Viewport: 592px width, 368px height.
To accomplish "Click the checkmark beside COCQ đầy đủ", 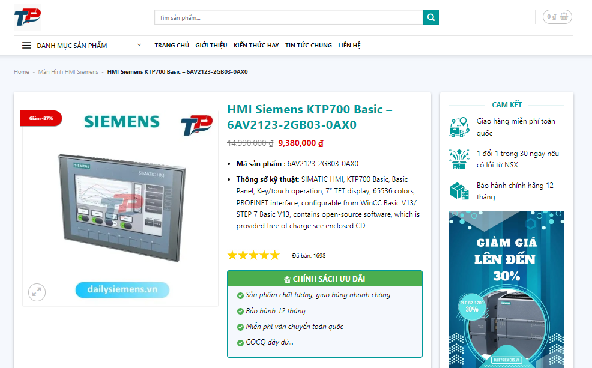I will [240, 343].
